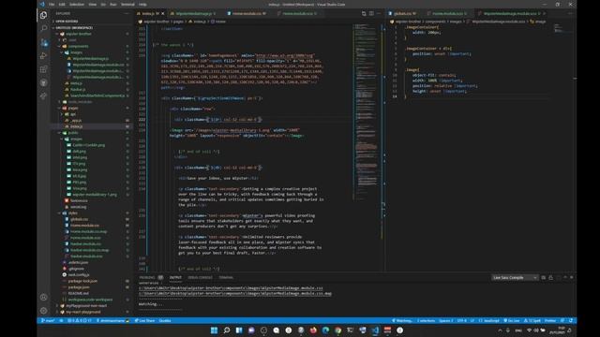This screenshot has width=600, height=337.
Task: Switch to the index.js editor tab
Action: [150, 13]
